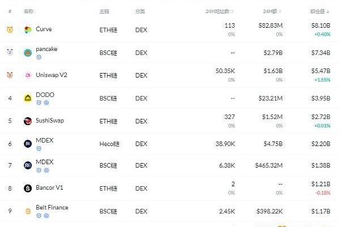Viewport: 340px width, 227px height.
Task: Click Bancor V1 project name
Action: (49, 187)
